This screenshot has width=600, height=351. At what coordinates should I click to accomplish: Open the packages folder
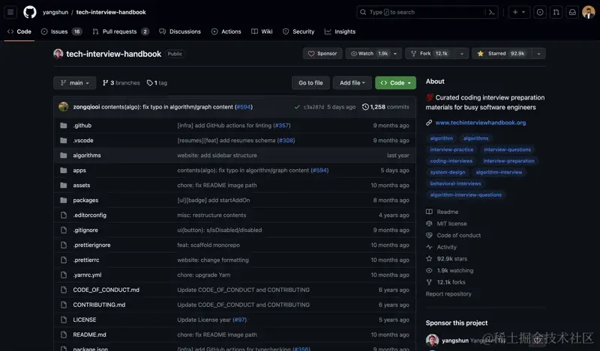[85, 200]
